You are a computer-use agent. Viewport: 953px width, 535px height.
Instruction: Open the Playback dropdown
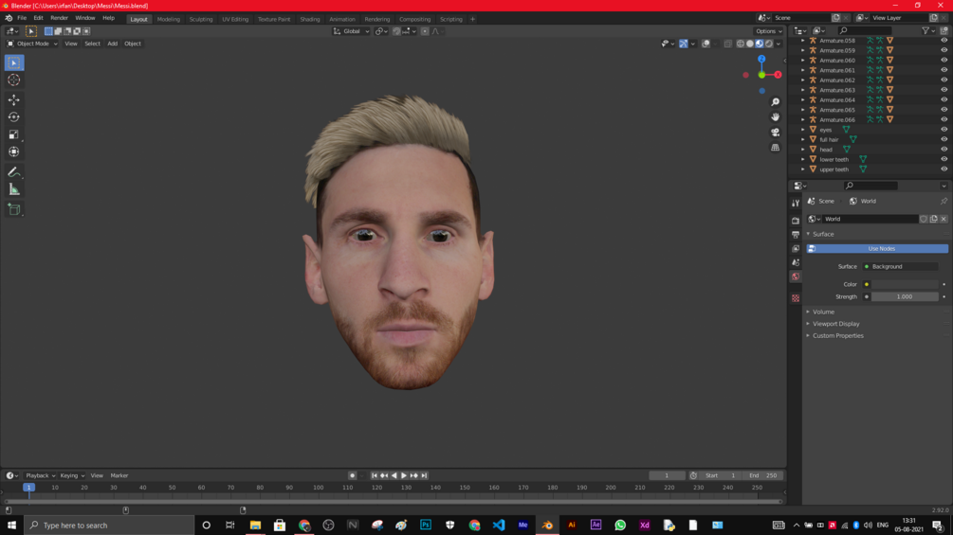tap(40, 475)
